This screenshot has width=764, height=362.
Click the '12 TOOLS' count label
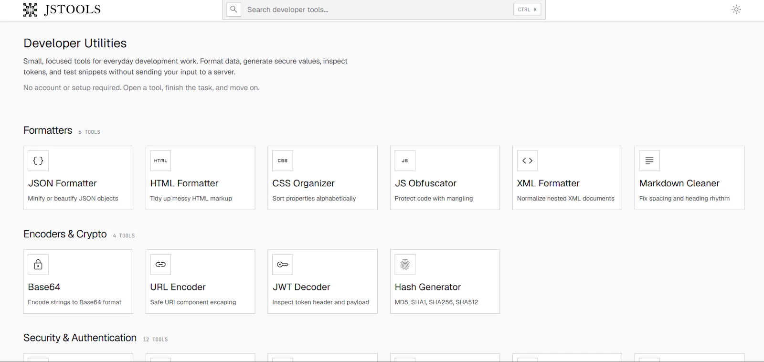155,340
